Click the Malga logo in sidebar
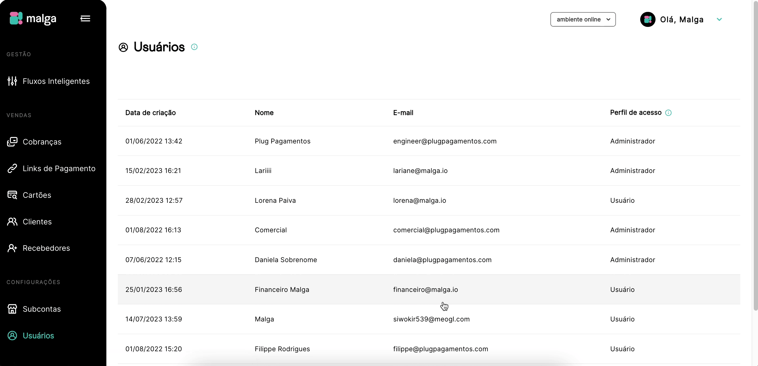 pyautogui.click(x=33, y=18)
